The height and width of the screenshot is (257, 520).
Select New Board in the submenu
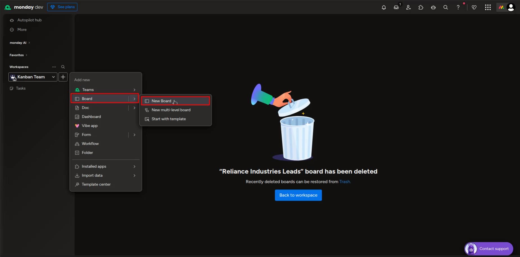(175, 101)
